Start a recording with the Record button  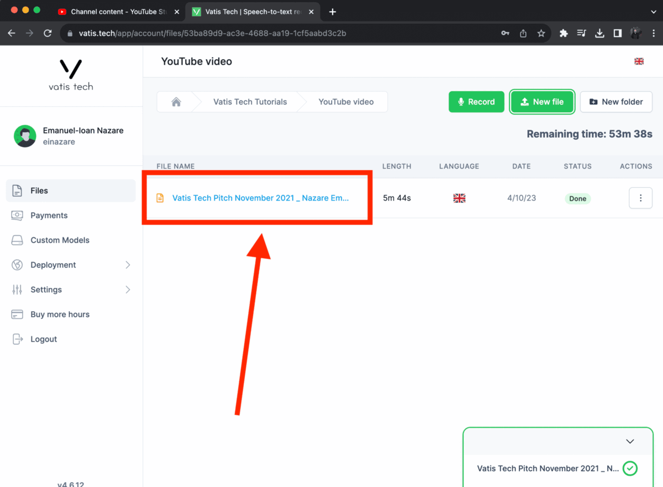pos(476,102)
